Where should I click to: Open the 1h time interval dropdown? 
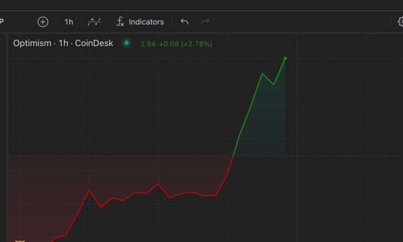pos(69,22)
